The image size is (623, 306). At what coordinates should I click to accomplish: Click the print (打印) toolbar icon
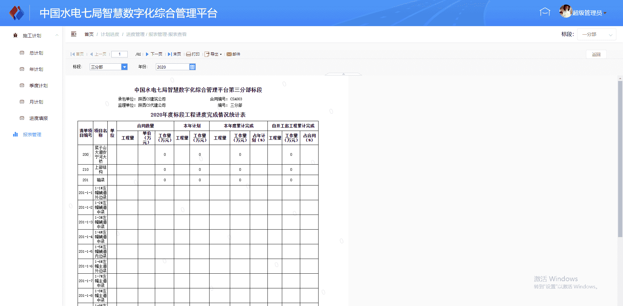tap(193, 54)
